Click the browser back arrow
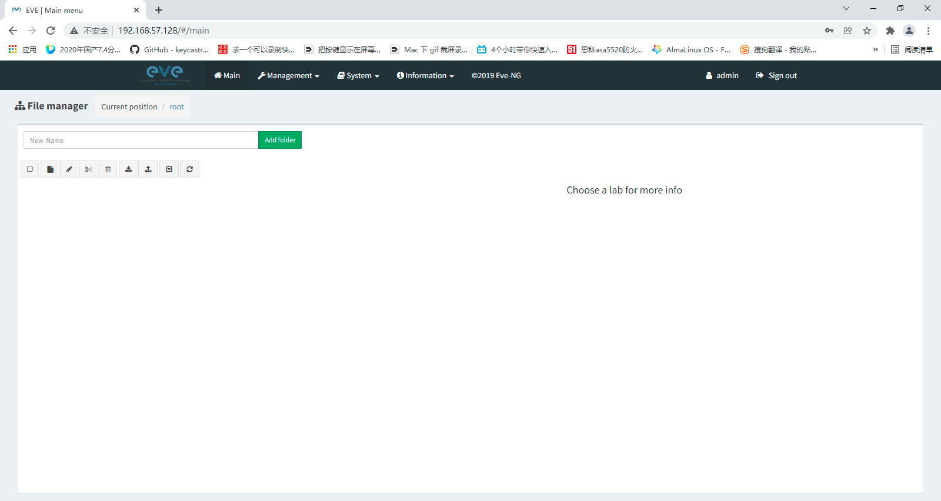 point(13,31)
